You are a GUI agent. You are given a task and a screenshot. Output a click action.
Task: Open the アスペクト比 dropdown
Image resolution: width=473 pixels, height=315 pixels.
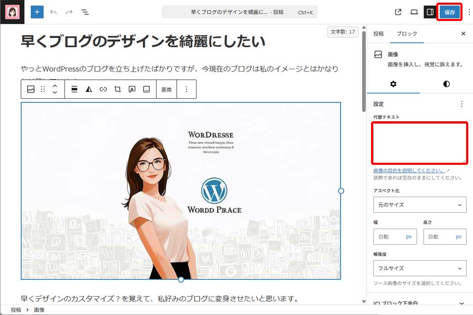pos(419,205)
